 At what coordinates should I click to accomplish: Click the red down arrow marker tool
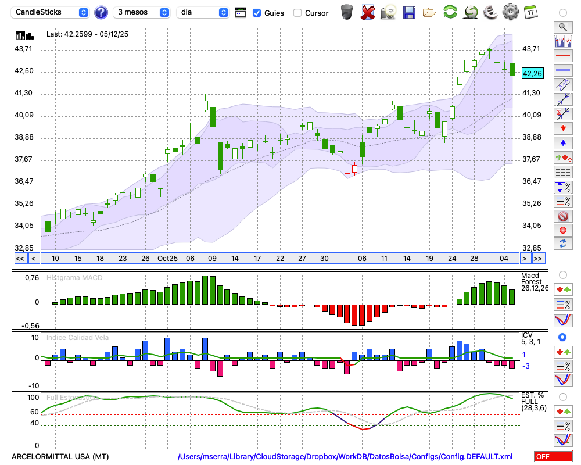pyautogui.click(x=563, y=128)
